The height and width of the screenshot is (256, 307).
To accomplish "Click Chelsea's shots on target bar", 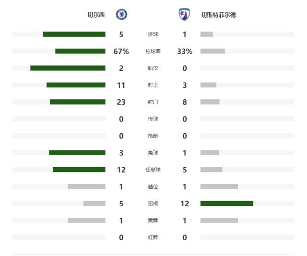I will pos(76,85).
